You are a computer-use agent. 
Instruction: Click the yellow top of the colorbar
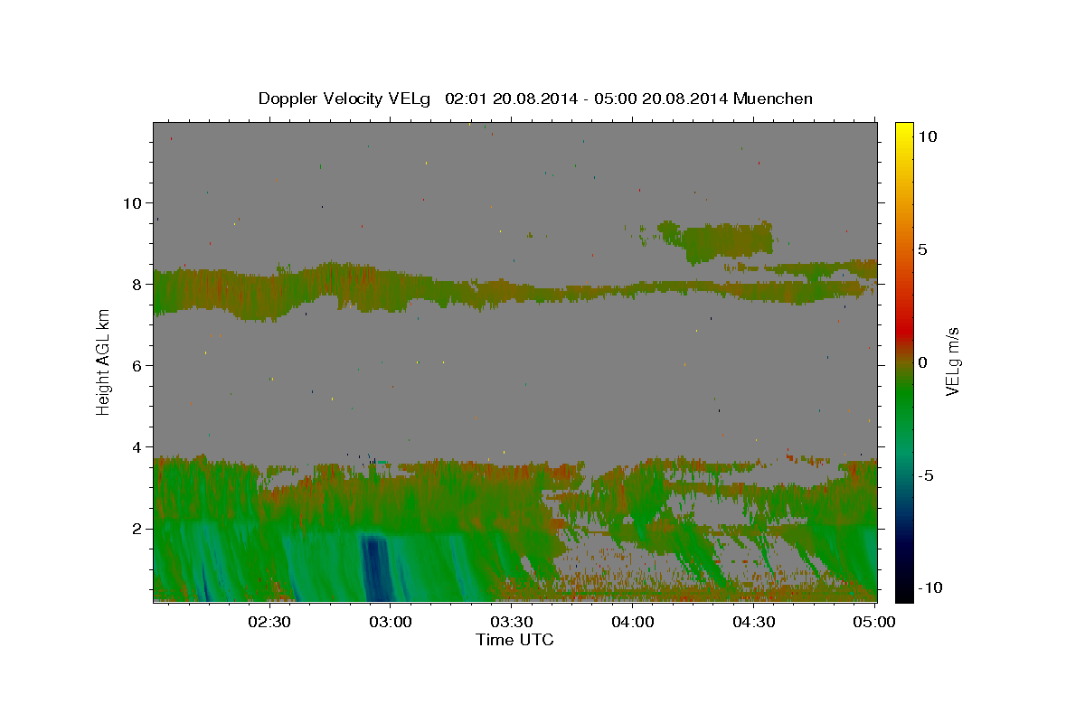(904, 131)
